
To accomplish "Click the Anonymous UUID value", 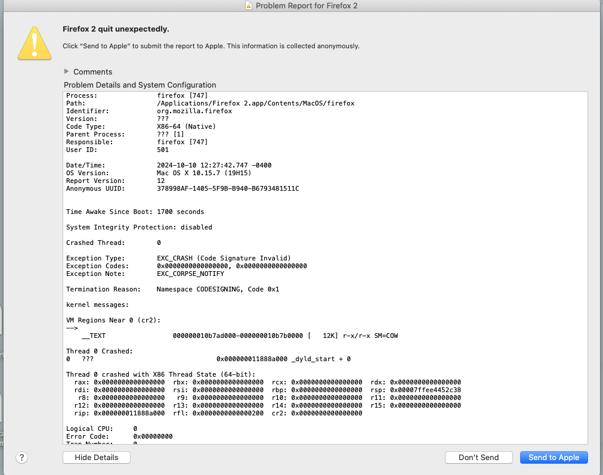I will point(228,188).
